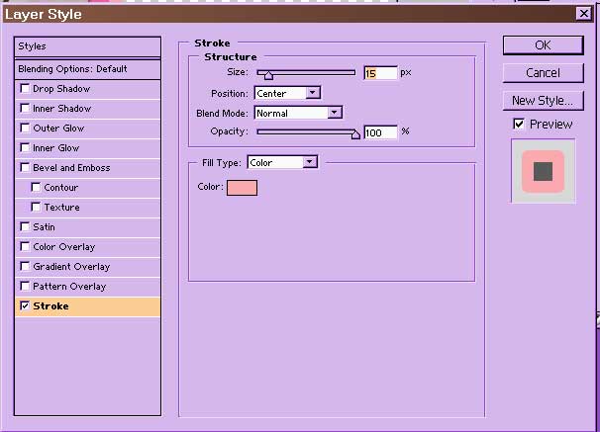600x432 pixels.
Task: Click the stroke Size slider track
Action: (307, 72)
